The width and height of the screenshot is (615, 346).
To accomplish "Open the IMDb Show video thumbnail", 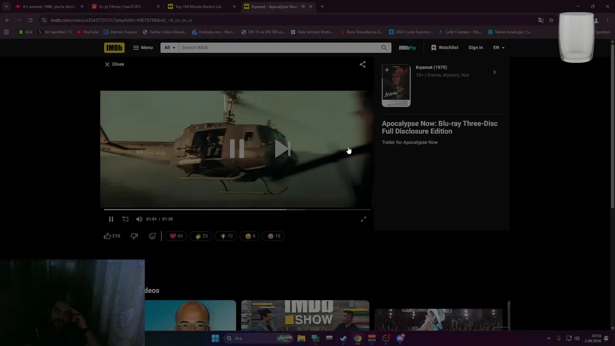I will (305, 315).
